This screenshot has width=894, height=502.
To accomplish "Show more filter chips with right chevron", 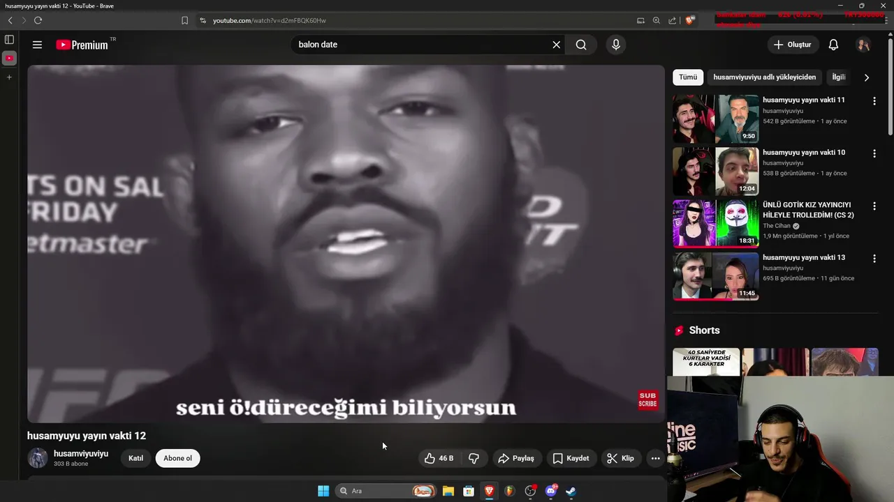I will (867, 77).
